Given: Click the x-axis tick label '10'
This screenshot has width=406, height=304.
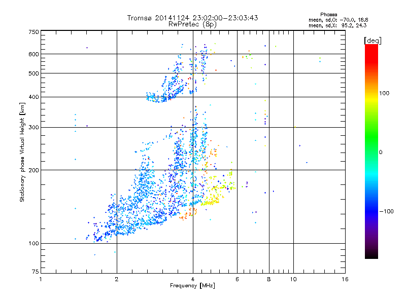Looking at the screenshot, I should tap(293, 279).
